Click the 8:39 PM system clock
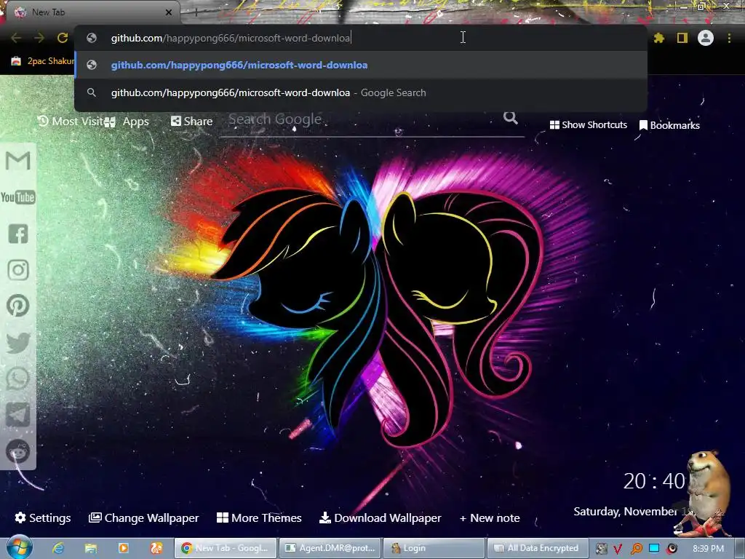 point(709,548)
